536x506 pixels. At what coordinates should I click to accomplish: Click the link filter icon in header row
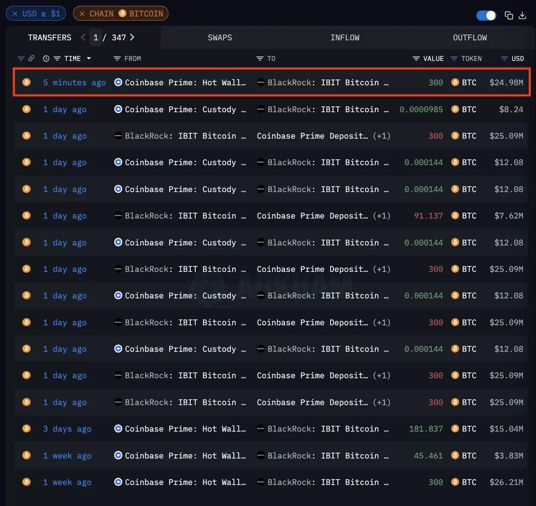pos(31,59)
